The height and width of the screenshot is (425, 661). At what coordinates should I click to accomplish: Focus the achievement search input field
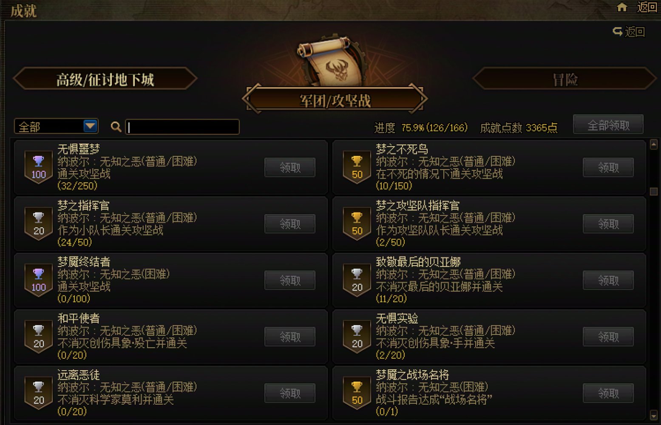click(x=182, y=127)
